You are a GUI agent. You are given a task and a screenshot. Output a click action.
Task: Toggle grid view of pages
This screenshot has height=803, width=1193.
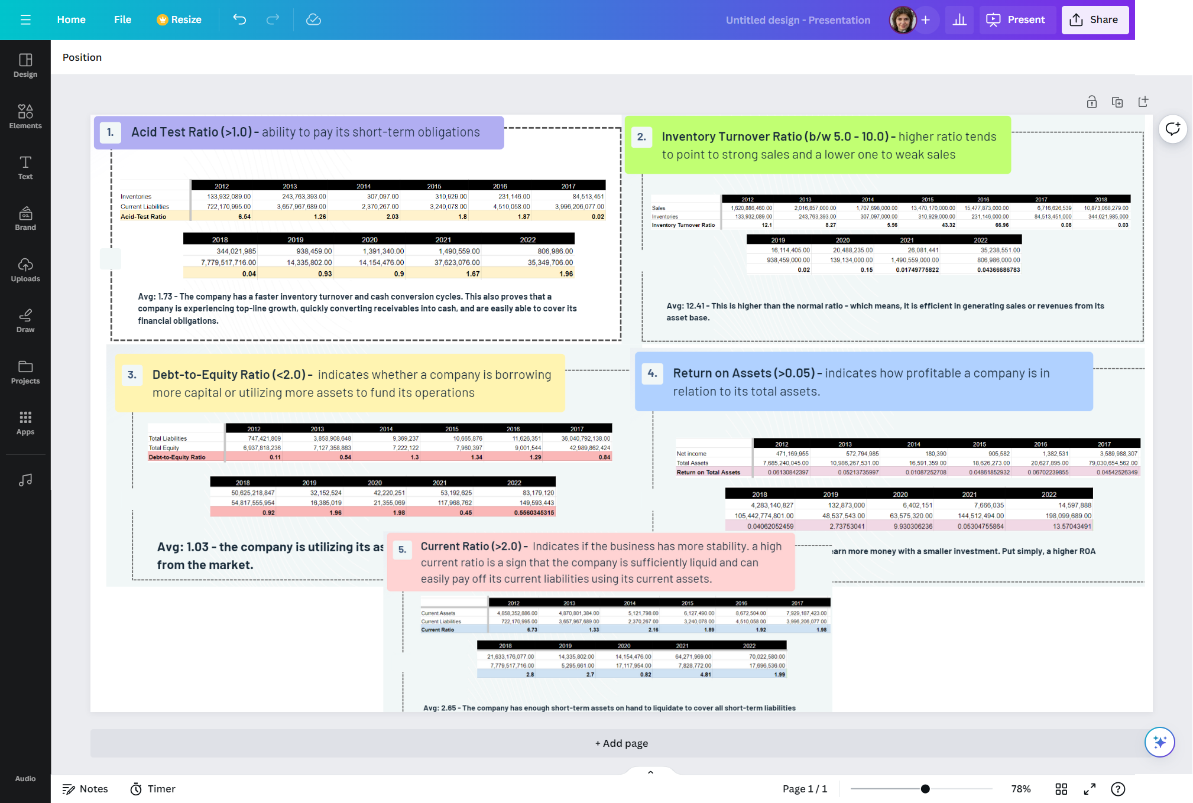tap(1061, 789)
